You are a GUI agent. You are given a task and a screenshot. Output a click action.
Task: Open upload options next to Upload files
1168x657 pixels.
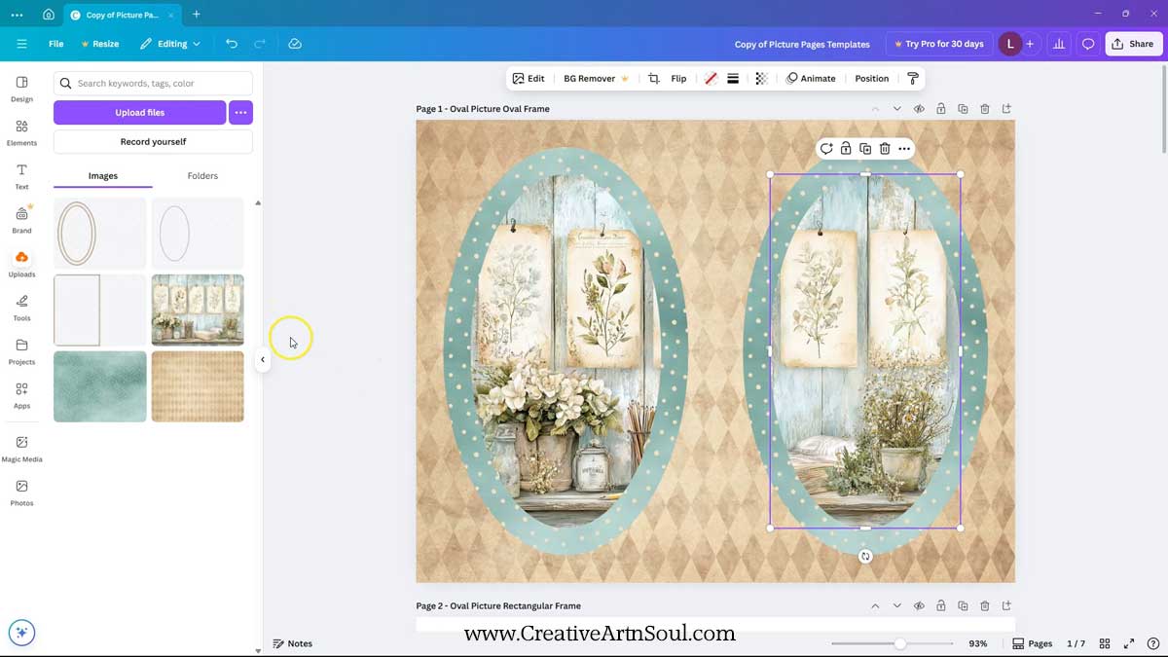240,112
